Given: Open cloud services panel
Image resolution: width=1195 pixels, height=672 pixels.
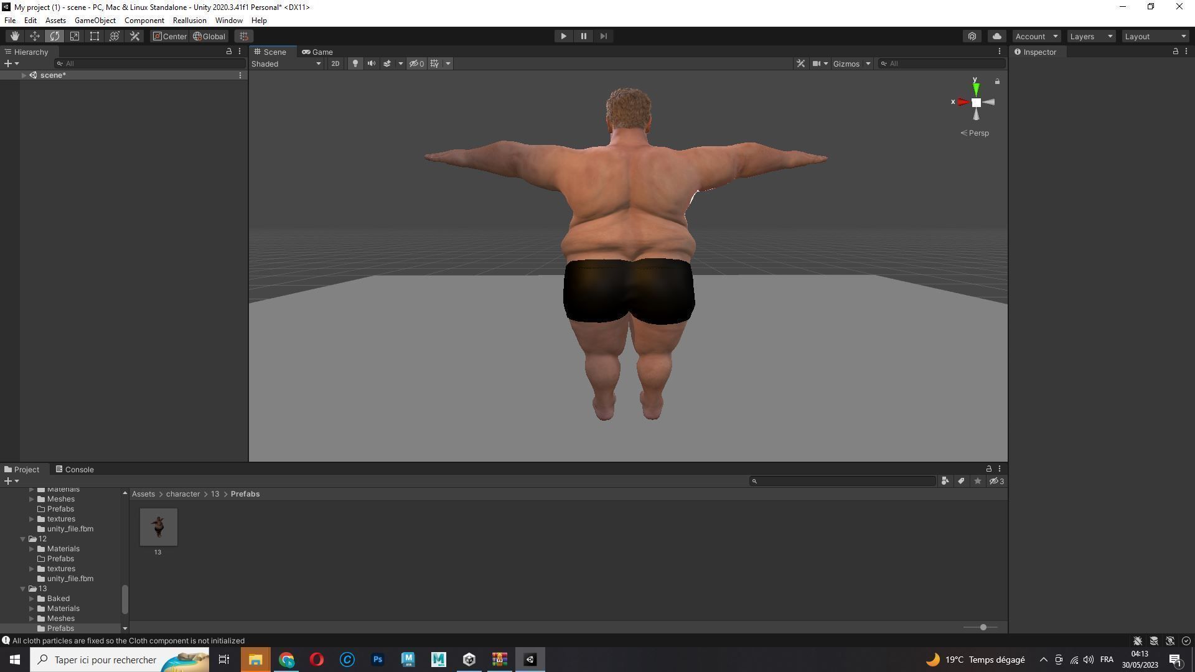Looking at the screenshot, I should click(997, 36).
